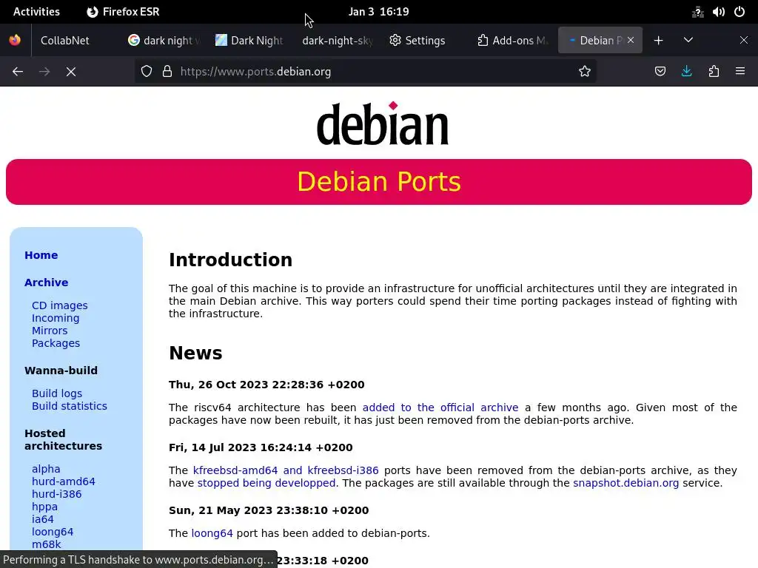Click the site security padlock icon

[167, 72]
